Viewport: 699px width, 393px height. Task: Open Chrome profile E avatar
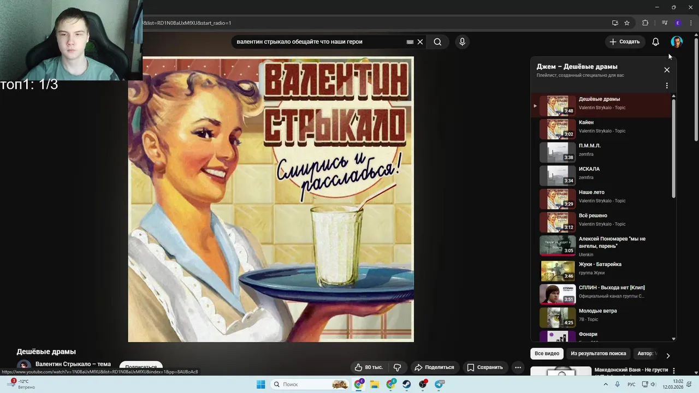coord(678,23)
